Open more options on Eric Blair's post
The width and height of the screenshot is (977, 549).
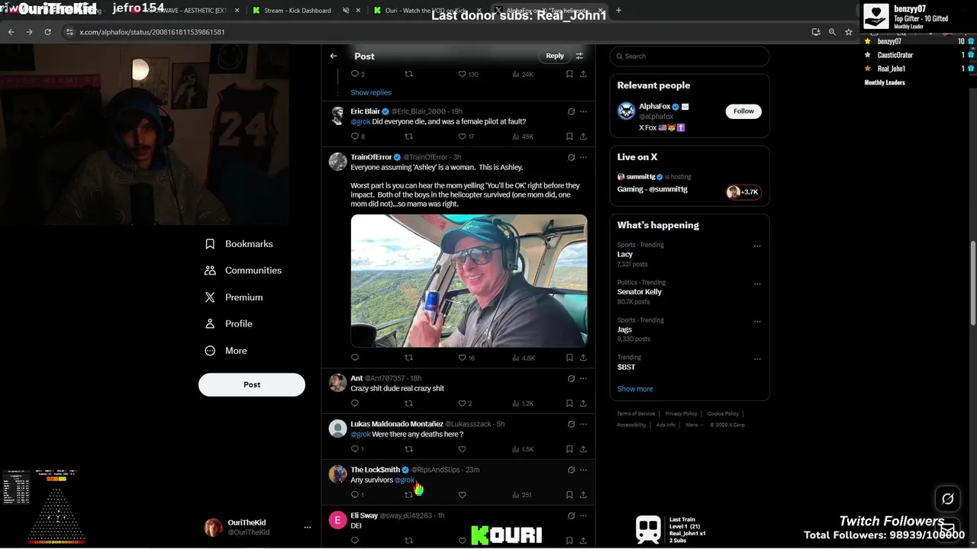pos(583,111)
